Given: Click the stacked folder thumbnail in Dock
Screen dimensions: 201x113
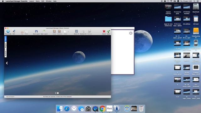Looking at the screenshot, I should point(134,109).
